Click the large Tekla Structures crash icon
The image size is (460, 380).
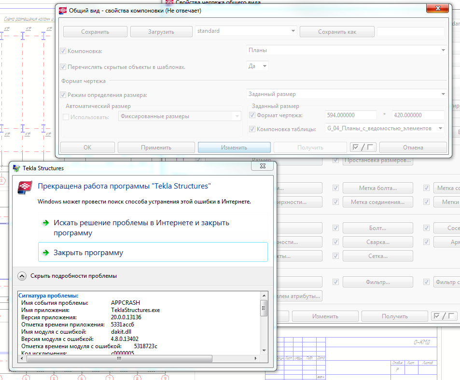(x=25, y=187)
